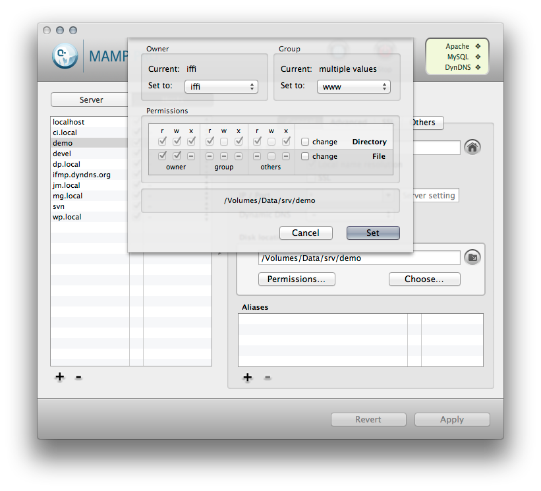
Task: Click the empty Aliases list
Action: (x=360, y=340)
